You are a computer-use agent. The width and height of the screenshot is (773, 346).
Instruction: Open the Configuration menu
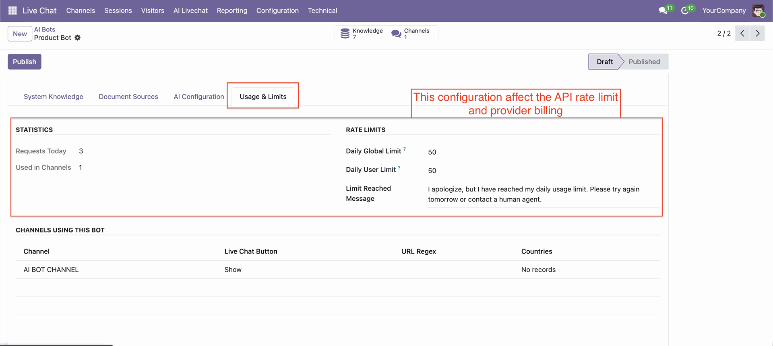(x=277, y=10)
